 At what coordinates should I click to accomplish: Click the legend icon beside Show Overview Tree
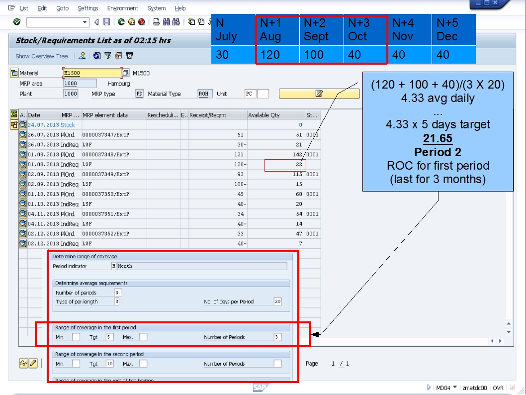point(81,56)
